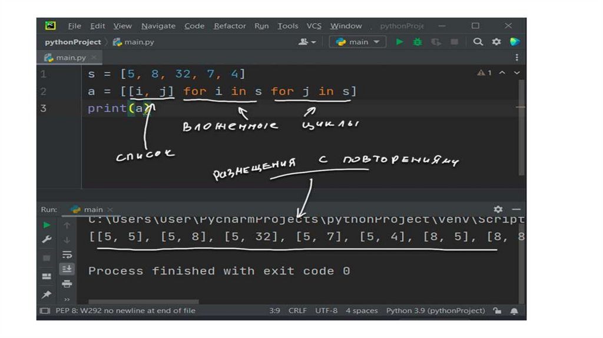This screenshot has width=603, height=338.
Task: Click line number 1 in the gutter
Action: tap(44, 74)
